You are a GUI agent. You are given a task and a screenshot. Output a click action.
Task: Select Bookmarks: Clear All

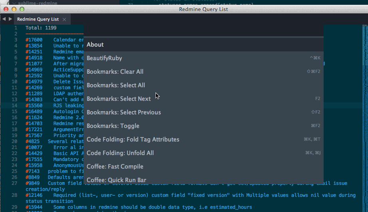203,72
